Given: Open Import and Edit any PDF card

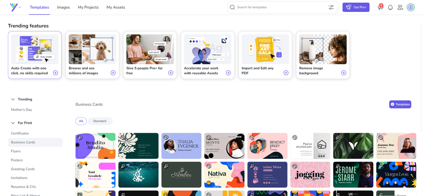Looking at the screenshot, I should 265,55.
